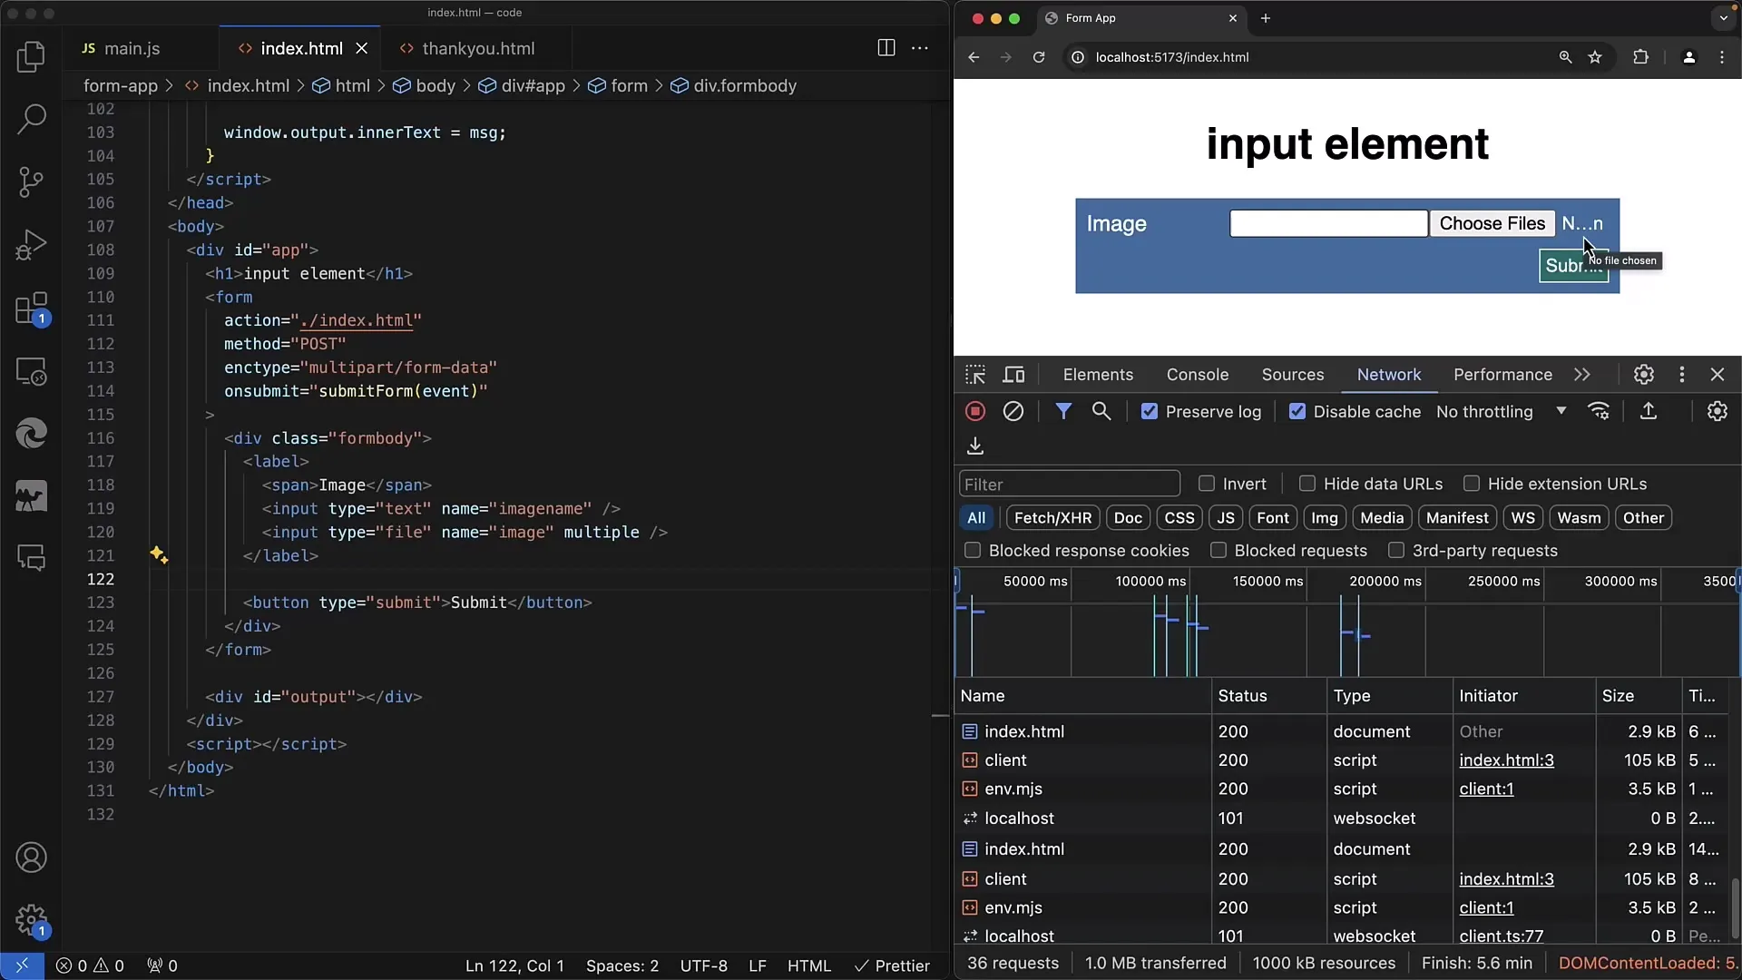Click the Run and Debug icon in sidebar
Image resolution: width=1742 pixels, height=980 pixels.
click(x=31, y=244)
